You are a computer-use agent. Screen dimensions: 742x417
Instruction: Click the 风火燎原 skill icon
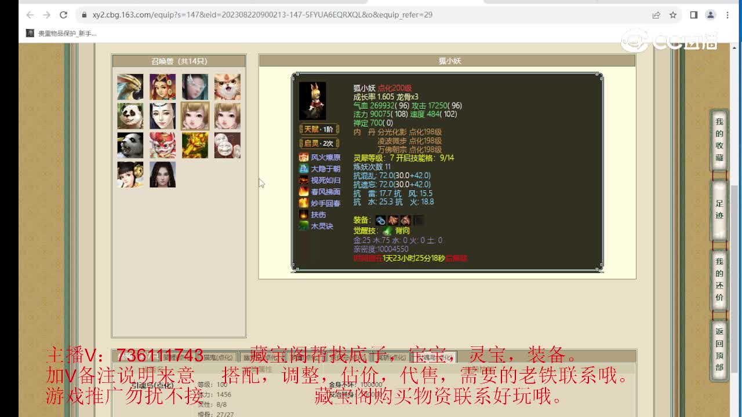pos(304,157)
